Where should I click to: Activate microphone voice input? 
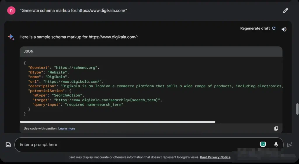pyautogui.click(x=276, y=145)
